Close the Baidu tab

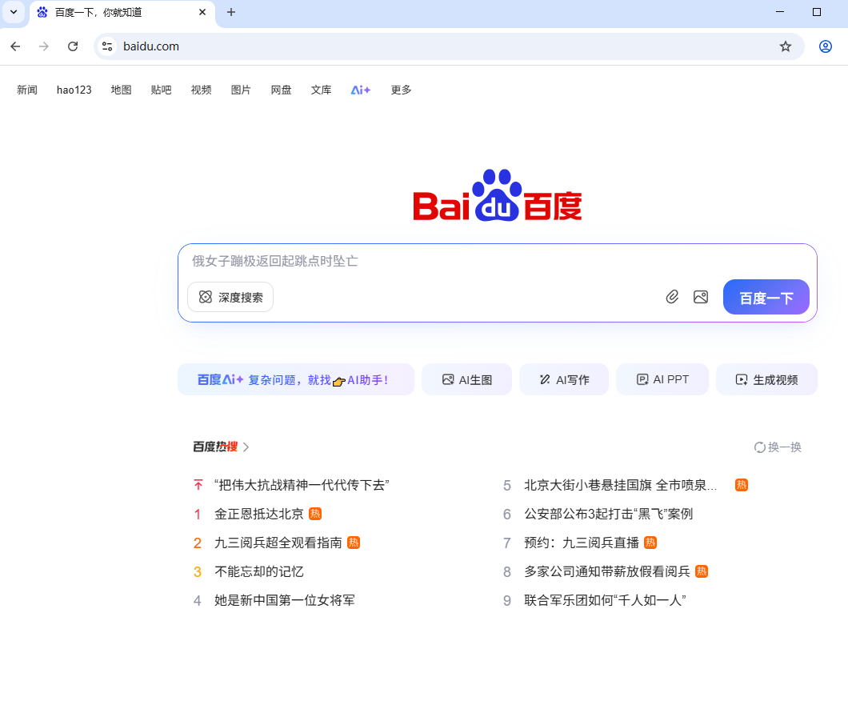pyautogui.click(x=202, y=12)
